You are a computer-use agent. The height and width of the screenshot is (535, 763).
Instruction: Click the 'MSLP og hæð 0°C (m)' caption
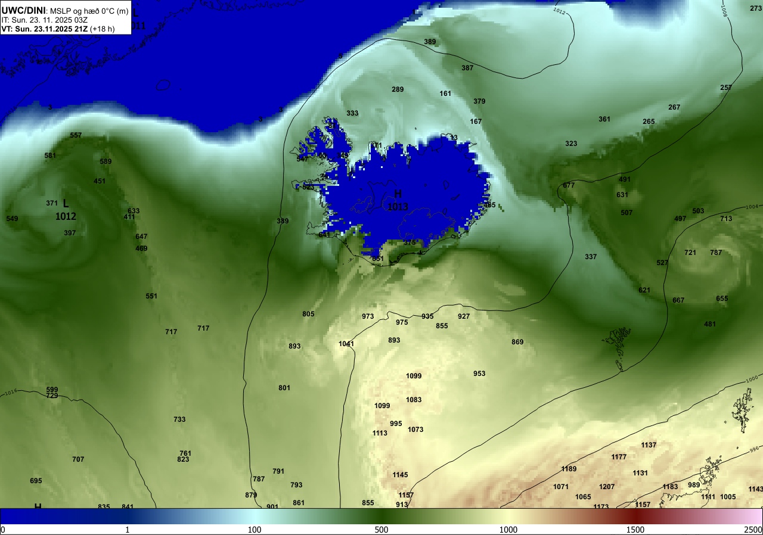click(x=89, y=11)
